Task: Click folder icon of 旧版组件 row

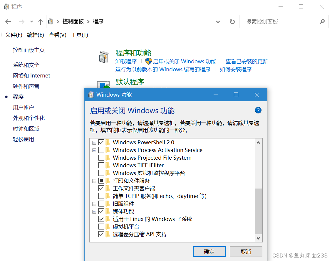Action: point(108,204)
